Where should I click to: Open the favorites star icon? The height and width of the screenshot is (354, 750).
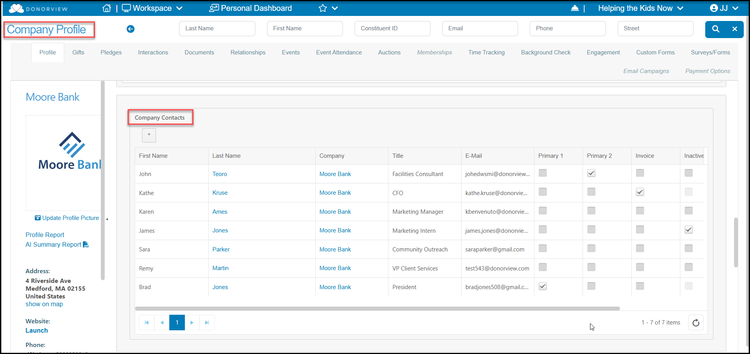click(323, 8)
